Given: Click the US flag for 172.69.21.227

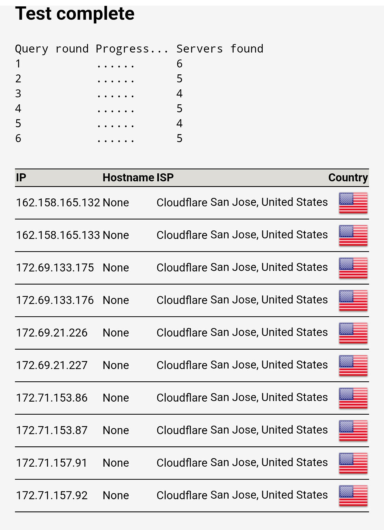Looking at the screenshot, I should coord(353,366).
